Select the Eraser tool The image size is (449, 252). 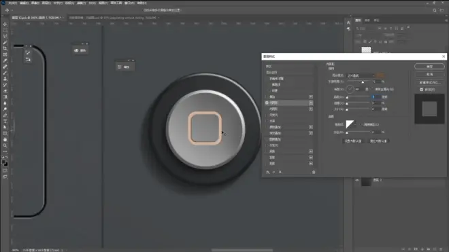click(5, 90)
